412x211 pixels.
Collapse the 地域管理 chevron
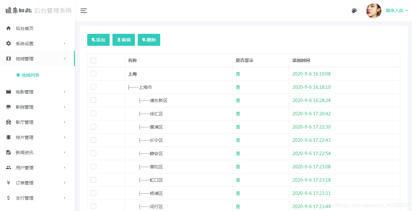tap(64, 58)
